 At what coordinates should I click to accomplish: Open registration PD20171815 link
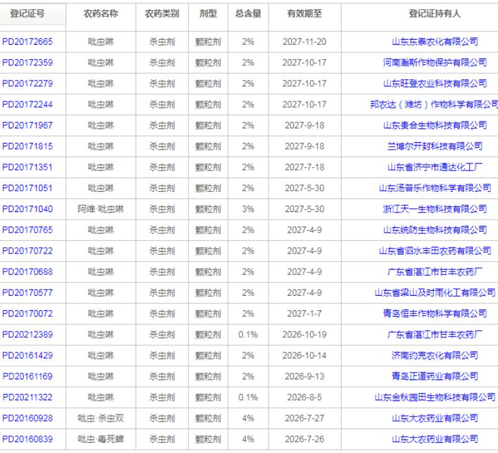pos(27,146)
